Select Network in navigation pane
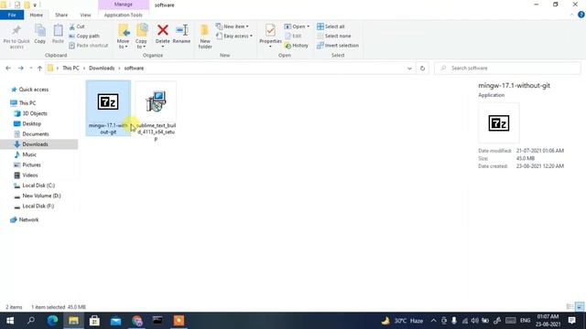 click(x=28, y=219)
